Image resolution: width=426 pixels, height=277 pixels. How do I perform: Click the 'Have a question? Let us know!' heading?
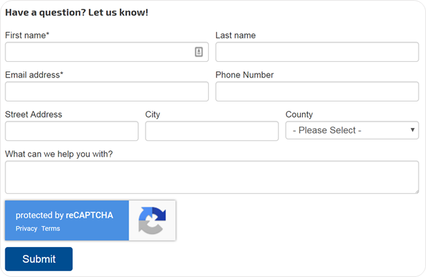coord(77,12)
